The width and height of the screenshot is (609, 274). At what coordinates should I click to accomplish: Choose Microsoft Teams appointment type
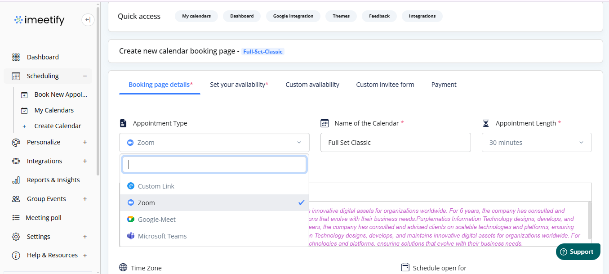click(x=162, y=236)
